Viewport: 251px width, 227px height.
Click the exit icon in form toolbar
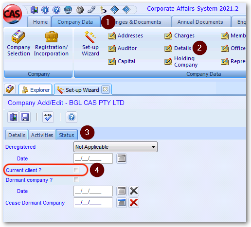tap(13, 117)
